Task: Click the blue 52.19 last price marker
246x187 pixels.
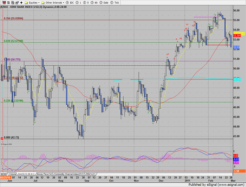Action: click(x=236, y=47)
